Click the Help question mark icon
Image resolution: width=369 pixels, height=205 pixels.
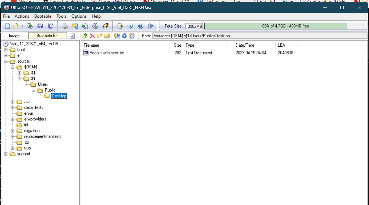[x=140, y=26]
